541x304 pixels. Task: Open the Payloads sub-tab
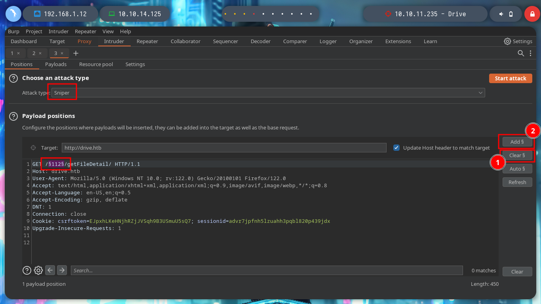[56, 64]
